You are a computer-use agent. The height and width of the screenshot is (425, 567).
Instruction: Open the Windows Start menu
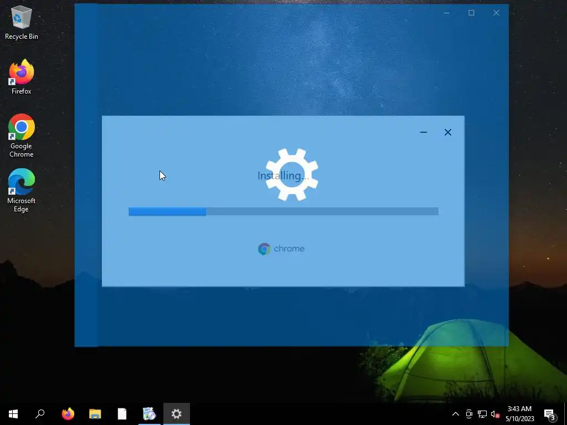tap(13, 414)
